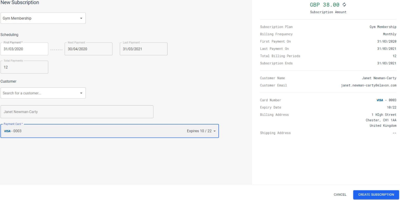Select the Next Payment date field

[x=88, y=49]
